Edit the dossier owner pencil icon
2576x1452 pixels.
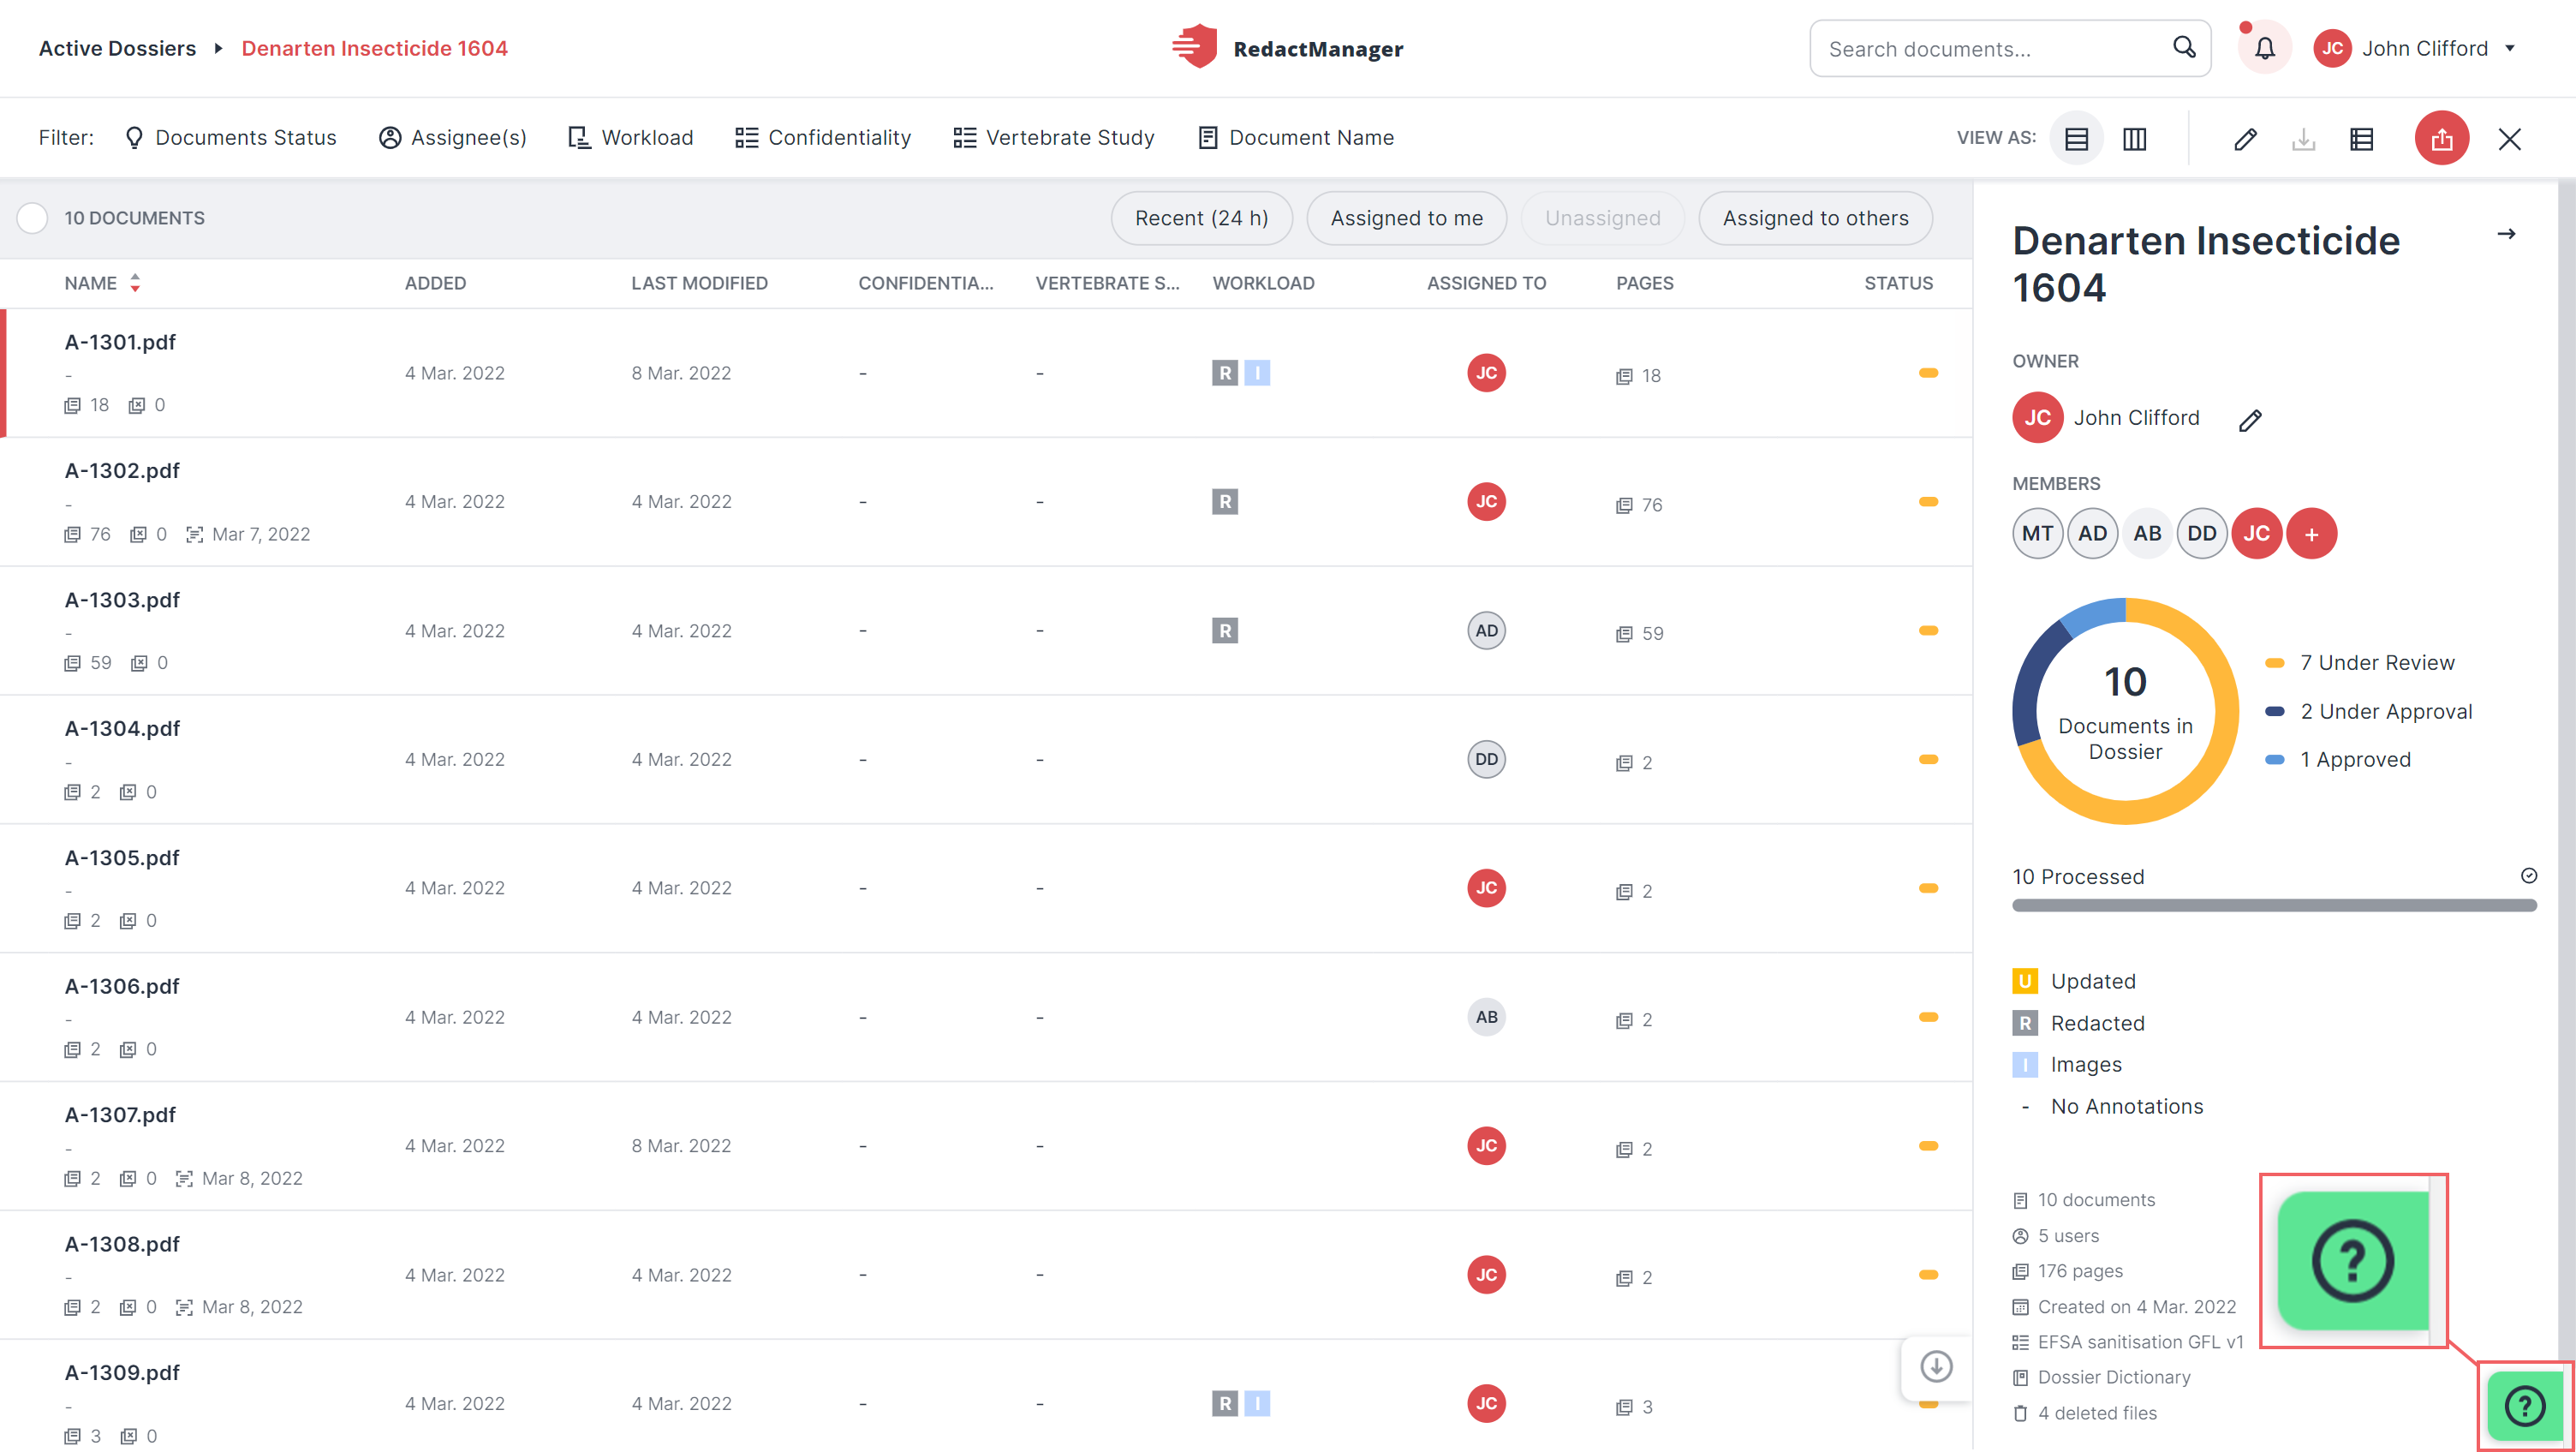click(x=2249, y=420)
